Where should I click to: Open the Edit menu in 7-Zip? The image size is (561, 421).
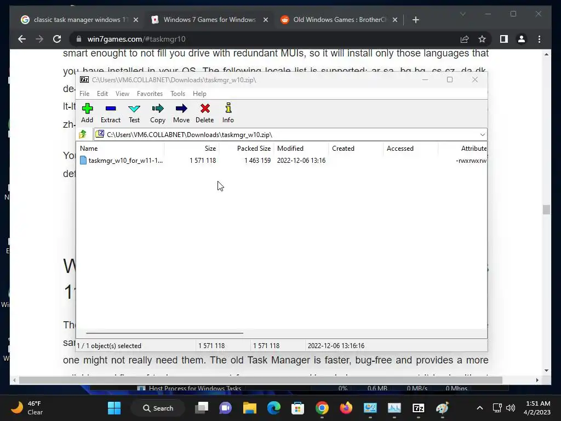tap(102, 93)
